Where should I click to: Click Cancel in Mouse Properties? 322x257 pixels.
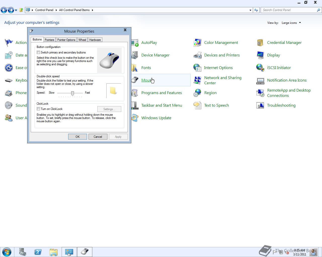98,137
